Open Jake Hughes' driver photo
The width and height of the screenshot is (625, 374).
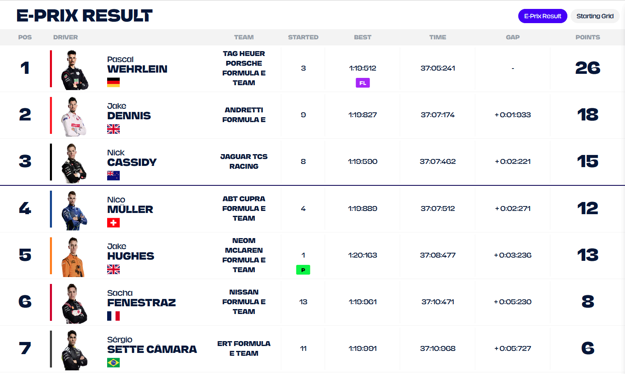[73, 257]
